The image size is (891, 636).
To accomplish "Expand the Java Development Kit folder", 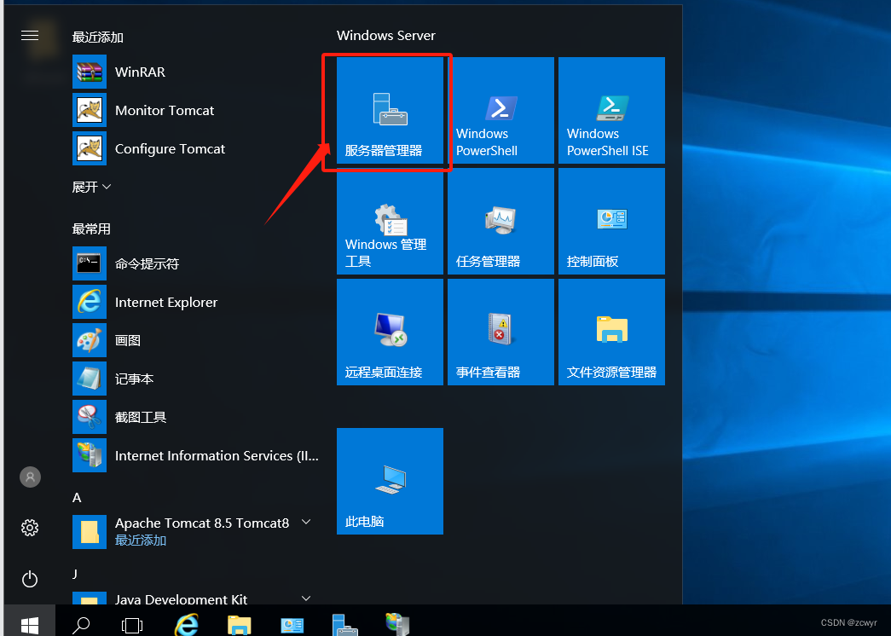I will coord(196,598).
